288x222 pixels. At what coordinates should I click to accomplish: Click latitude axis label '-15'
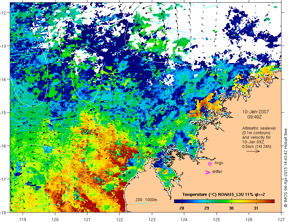(x=4, y=112)
